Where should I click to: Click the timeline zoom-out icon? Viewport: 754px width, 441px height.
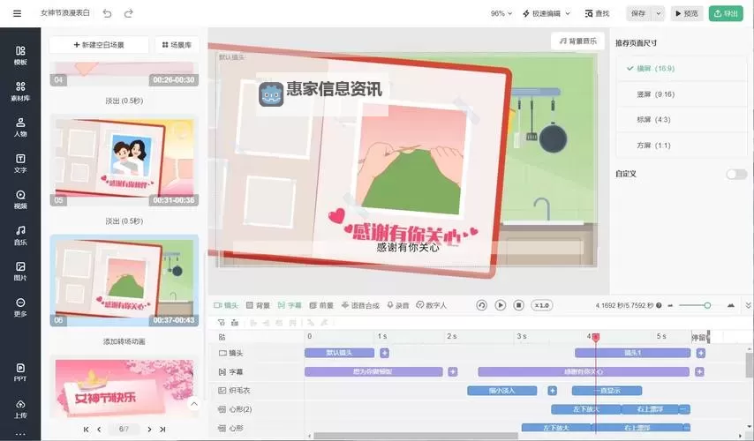click(x=670, y=305)
